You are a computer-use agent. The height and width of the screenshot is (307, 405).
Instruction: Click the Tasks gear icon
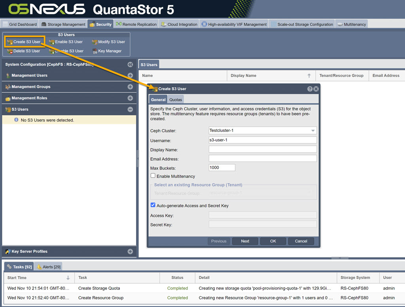point(9,266)
